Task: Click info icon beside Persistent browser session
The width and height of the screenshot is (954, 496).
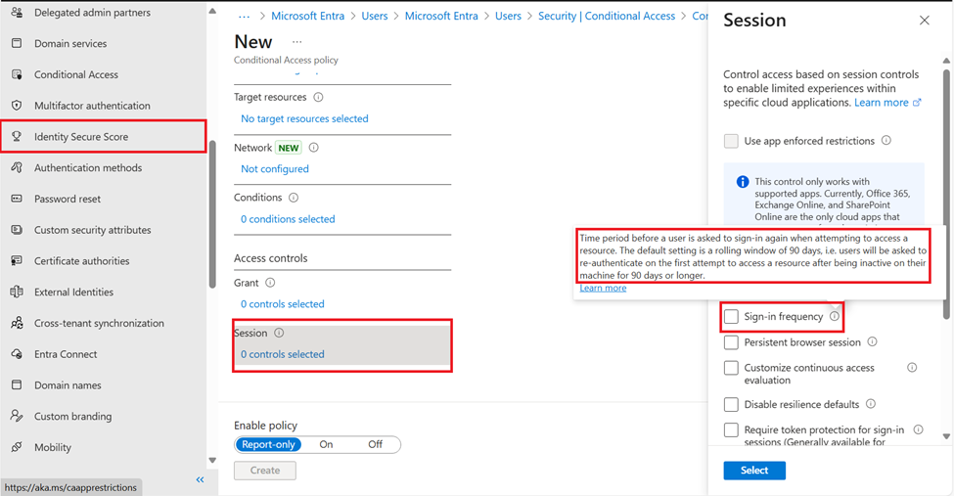Action: click(873, 342)
